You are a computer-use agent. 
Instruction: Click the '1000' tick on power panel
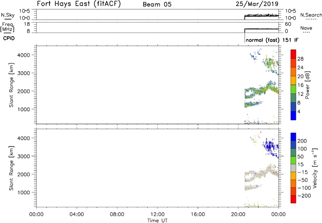24,109
